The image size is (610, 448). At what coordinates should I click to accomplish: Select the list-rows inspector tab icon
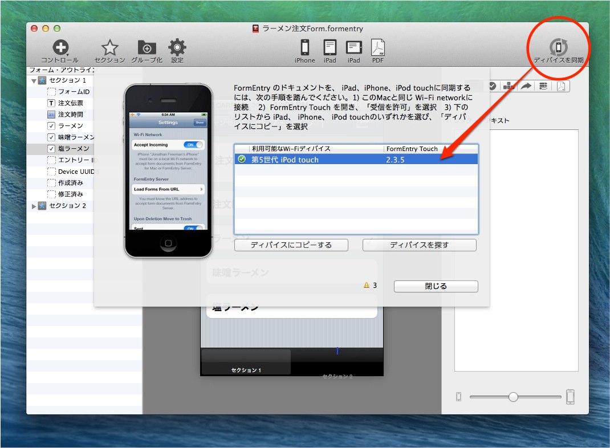pos(543,86)
